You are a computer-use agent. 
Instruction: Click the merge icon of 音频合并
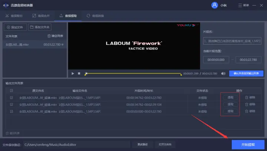pyautogui.click(x=34, y=16)
